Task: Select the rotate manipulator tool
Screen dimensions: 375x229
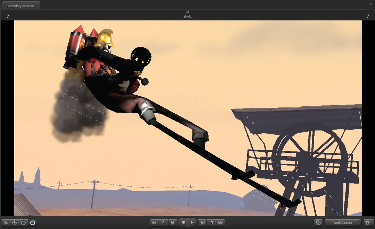Action: [23, 223]
